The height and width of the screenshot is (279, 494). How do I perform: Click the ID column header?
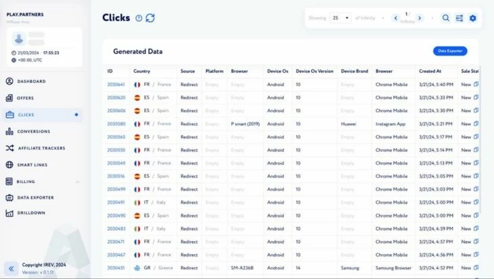[x=110, y=71]
